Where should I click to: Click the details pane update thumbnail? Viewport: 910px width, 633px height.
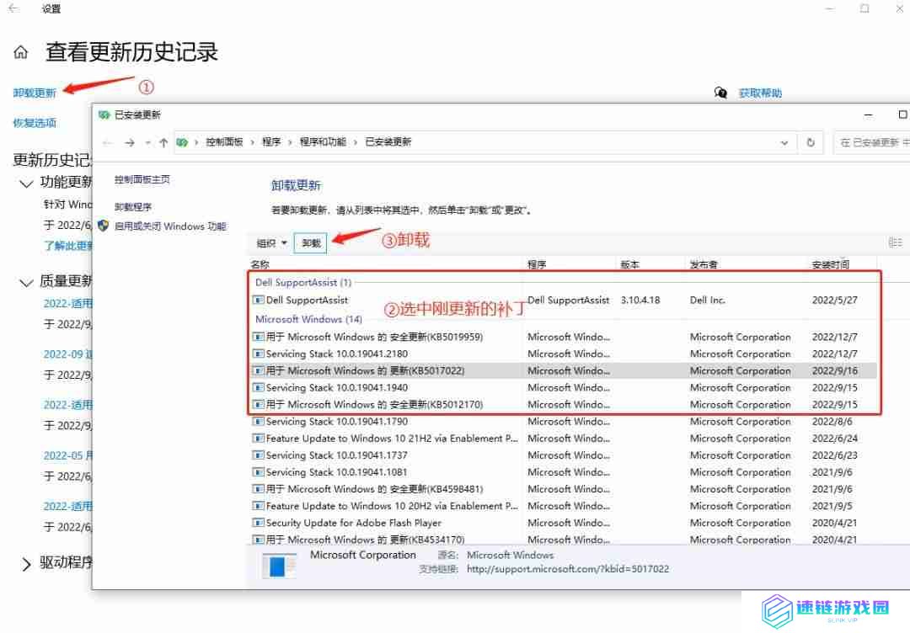tap(279, 565)
